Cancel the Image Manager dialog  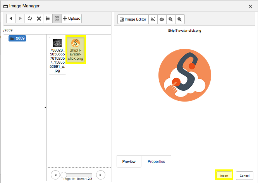click(244, 176)
